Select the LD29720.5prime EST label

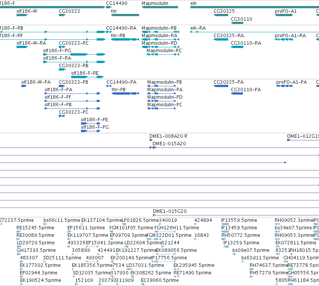click(x=36, y=243)
